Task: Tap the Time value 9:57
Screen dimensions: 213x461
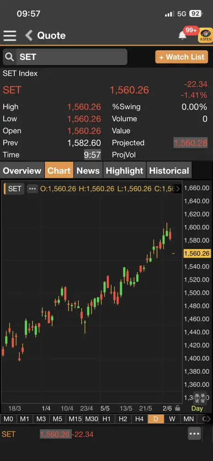Action: pos(92,154)
